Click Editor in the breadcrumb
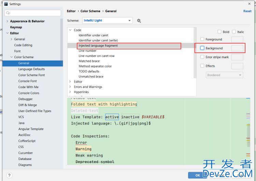Screen dimensions: 256x181 coord(71,11)
